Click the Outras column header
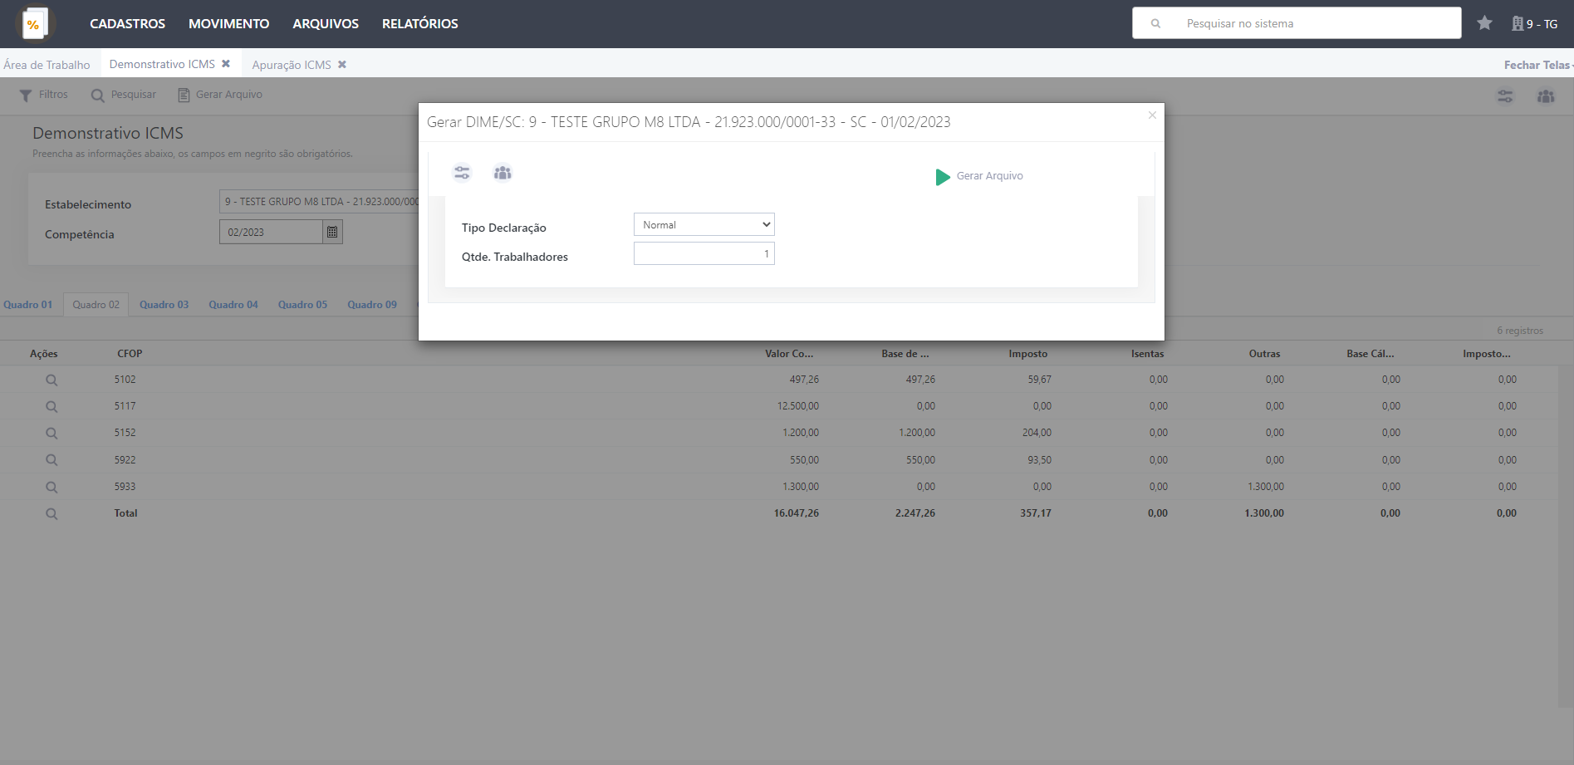This screenshot has width=1574, height=765. [x=1264, y=354]
